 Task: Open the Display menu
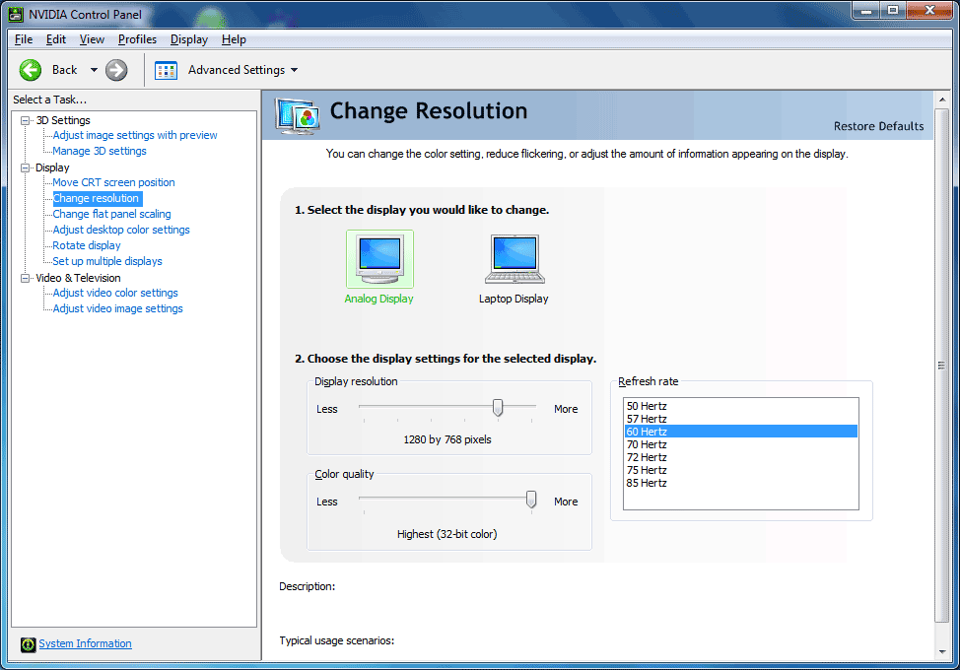188,39
